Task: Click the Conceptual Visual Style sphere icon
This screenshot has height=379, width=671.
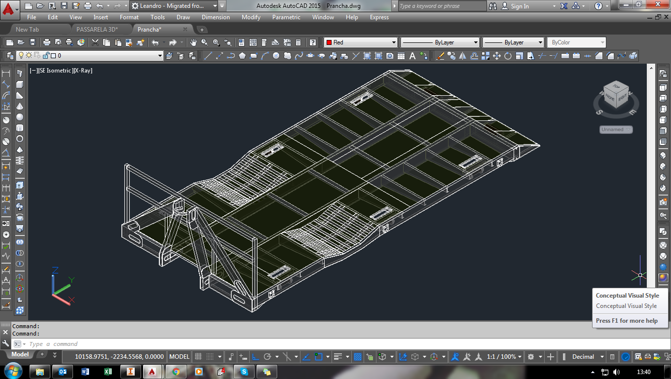Action: [x=663, y=278]
